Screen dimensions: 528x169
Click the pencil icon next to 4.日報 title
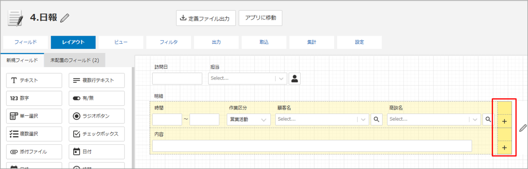(65, 18)
